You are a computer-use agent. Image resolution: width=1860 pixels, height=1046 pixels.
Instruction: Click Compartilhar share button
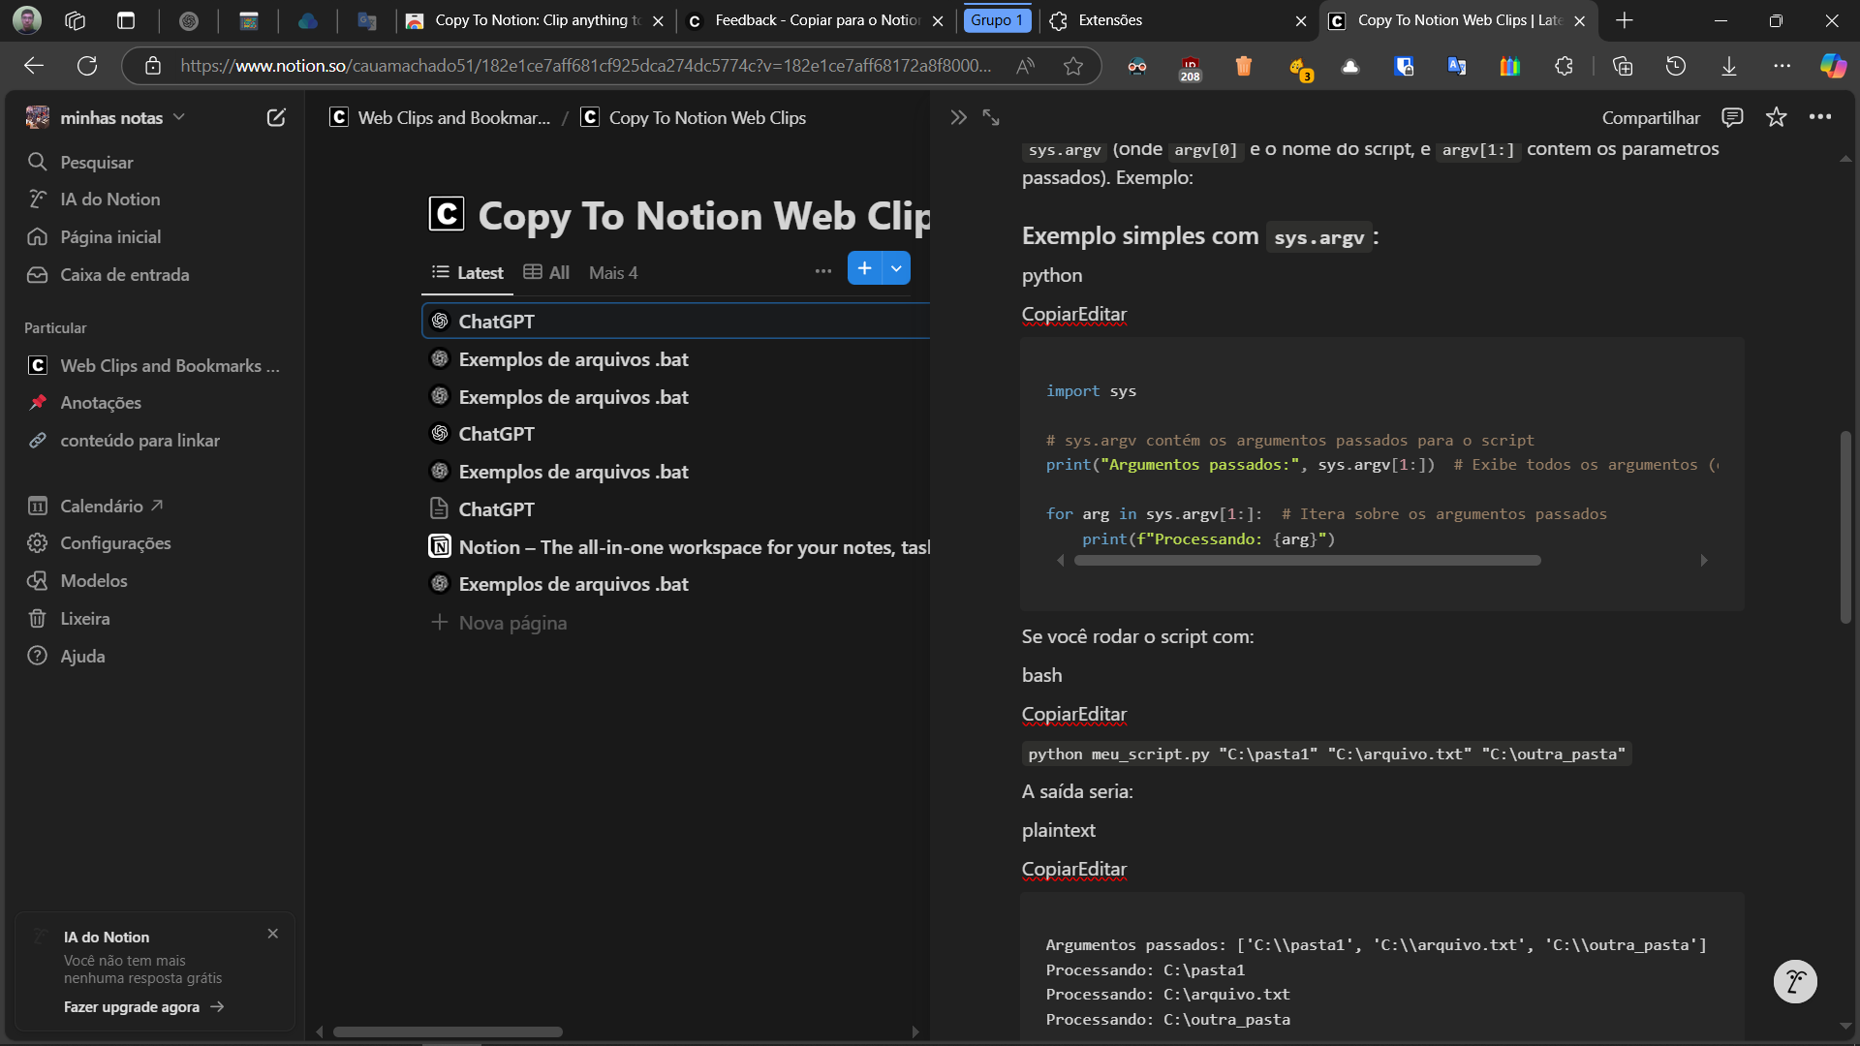click(1651, 117)
